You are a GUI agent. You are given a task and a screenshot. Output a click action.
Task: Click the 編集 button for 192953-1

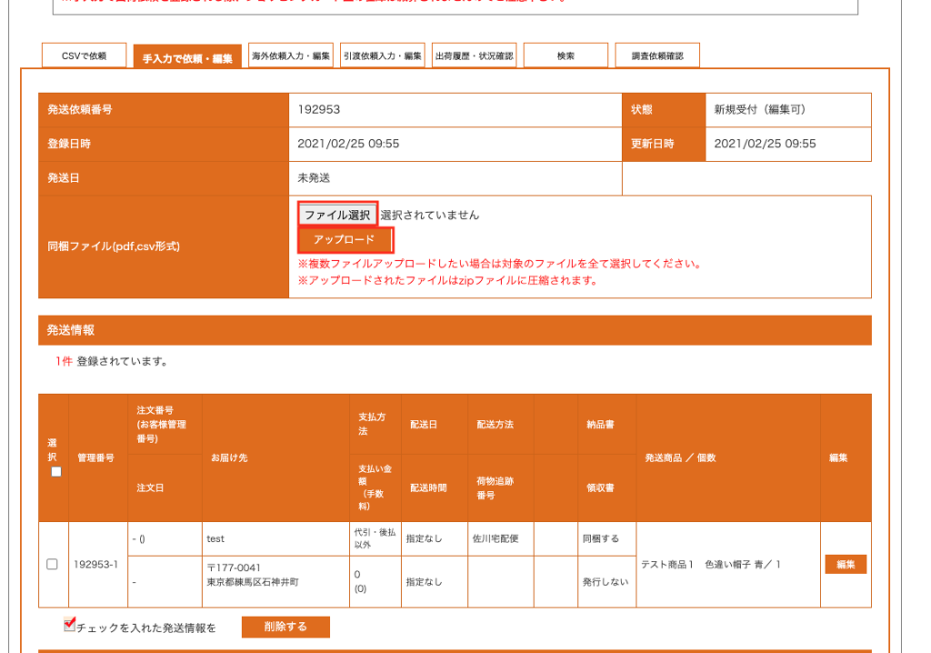pyautogui.click(x=846, y=565)
